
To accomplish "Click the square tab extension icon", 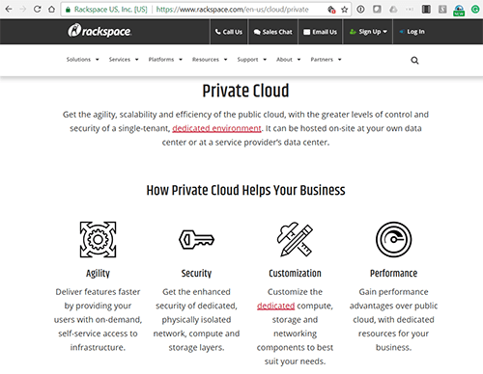I will (x=377, y=10).
